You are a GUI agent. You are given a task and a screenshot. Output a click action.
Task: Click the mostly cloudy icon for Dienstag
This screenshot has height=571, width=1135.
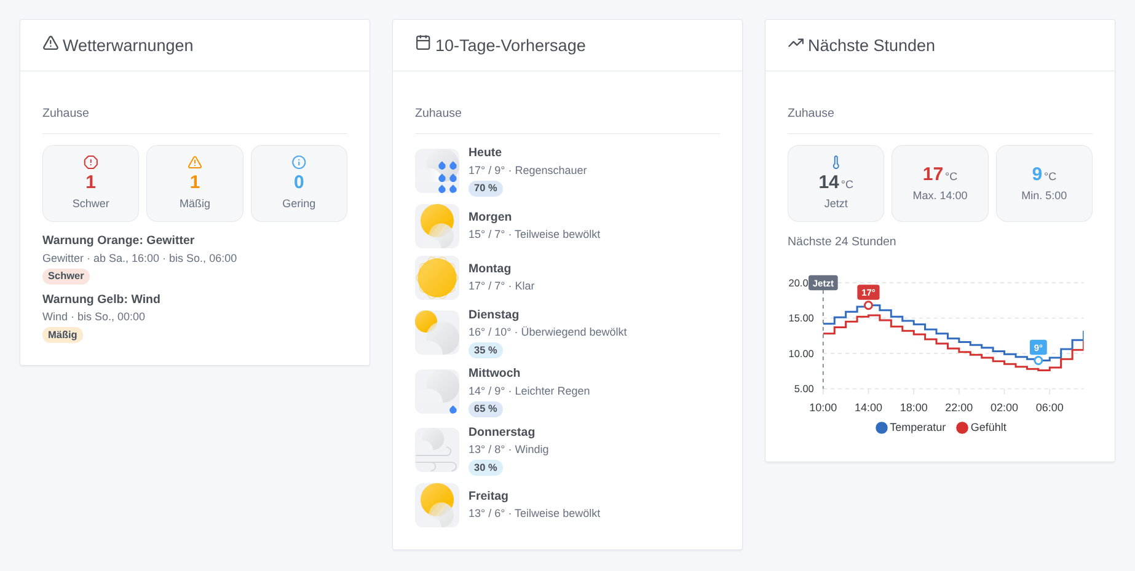coord(437,333)
